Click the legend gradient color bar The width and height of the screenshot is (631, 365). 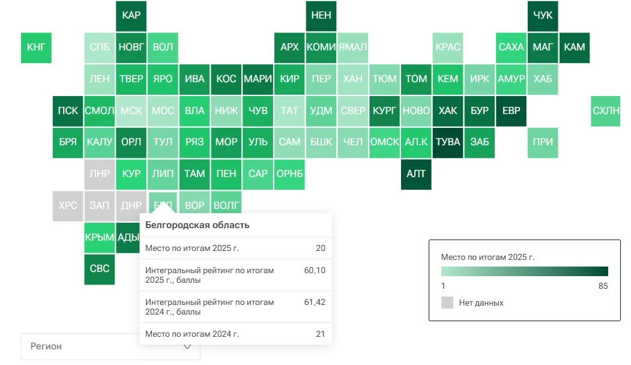pyautogui.click(x=524, y=271)
